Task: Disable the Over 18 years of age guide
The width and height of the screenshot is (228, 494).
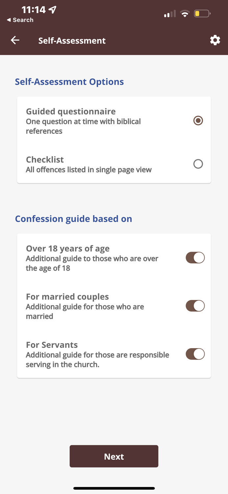Action: tap(195, 258)
